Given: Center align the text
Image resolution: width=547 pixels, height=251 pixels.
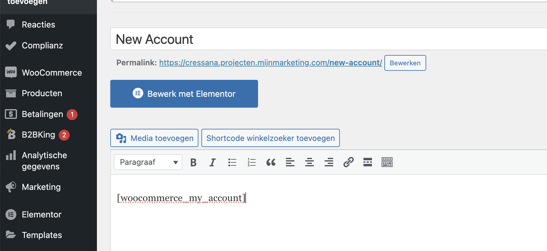Looking at the screenshot, I should (x=310, y=162).
